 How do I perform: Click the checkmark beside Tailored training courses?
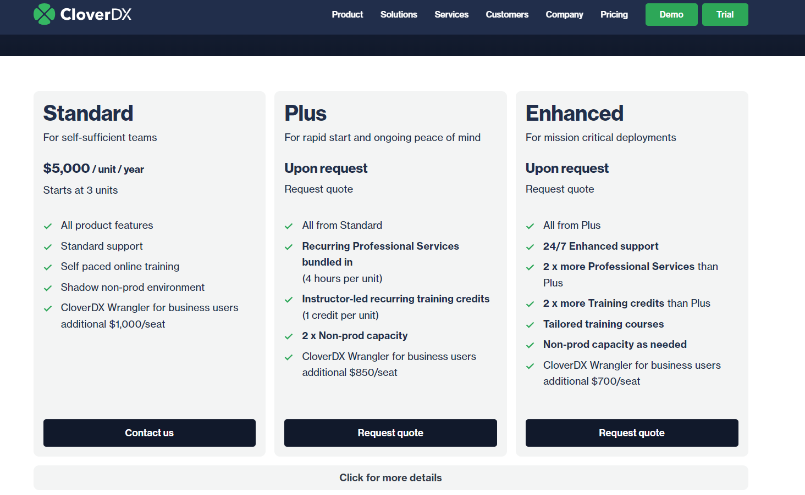pos(530,324)
